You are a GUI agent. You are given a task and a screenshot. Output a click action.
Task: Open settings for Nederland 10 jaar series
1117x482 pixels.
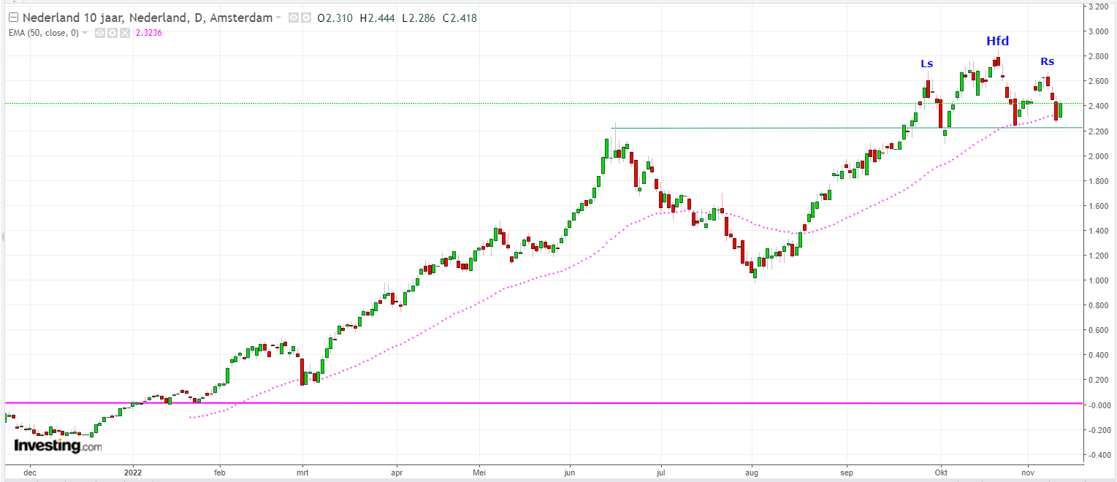306,18
